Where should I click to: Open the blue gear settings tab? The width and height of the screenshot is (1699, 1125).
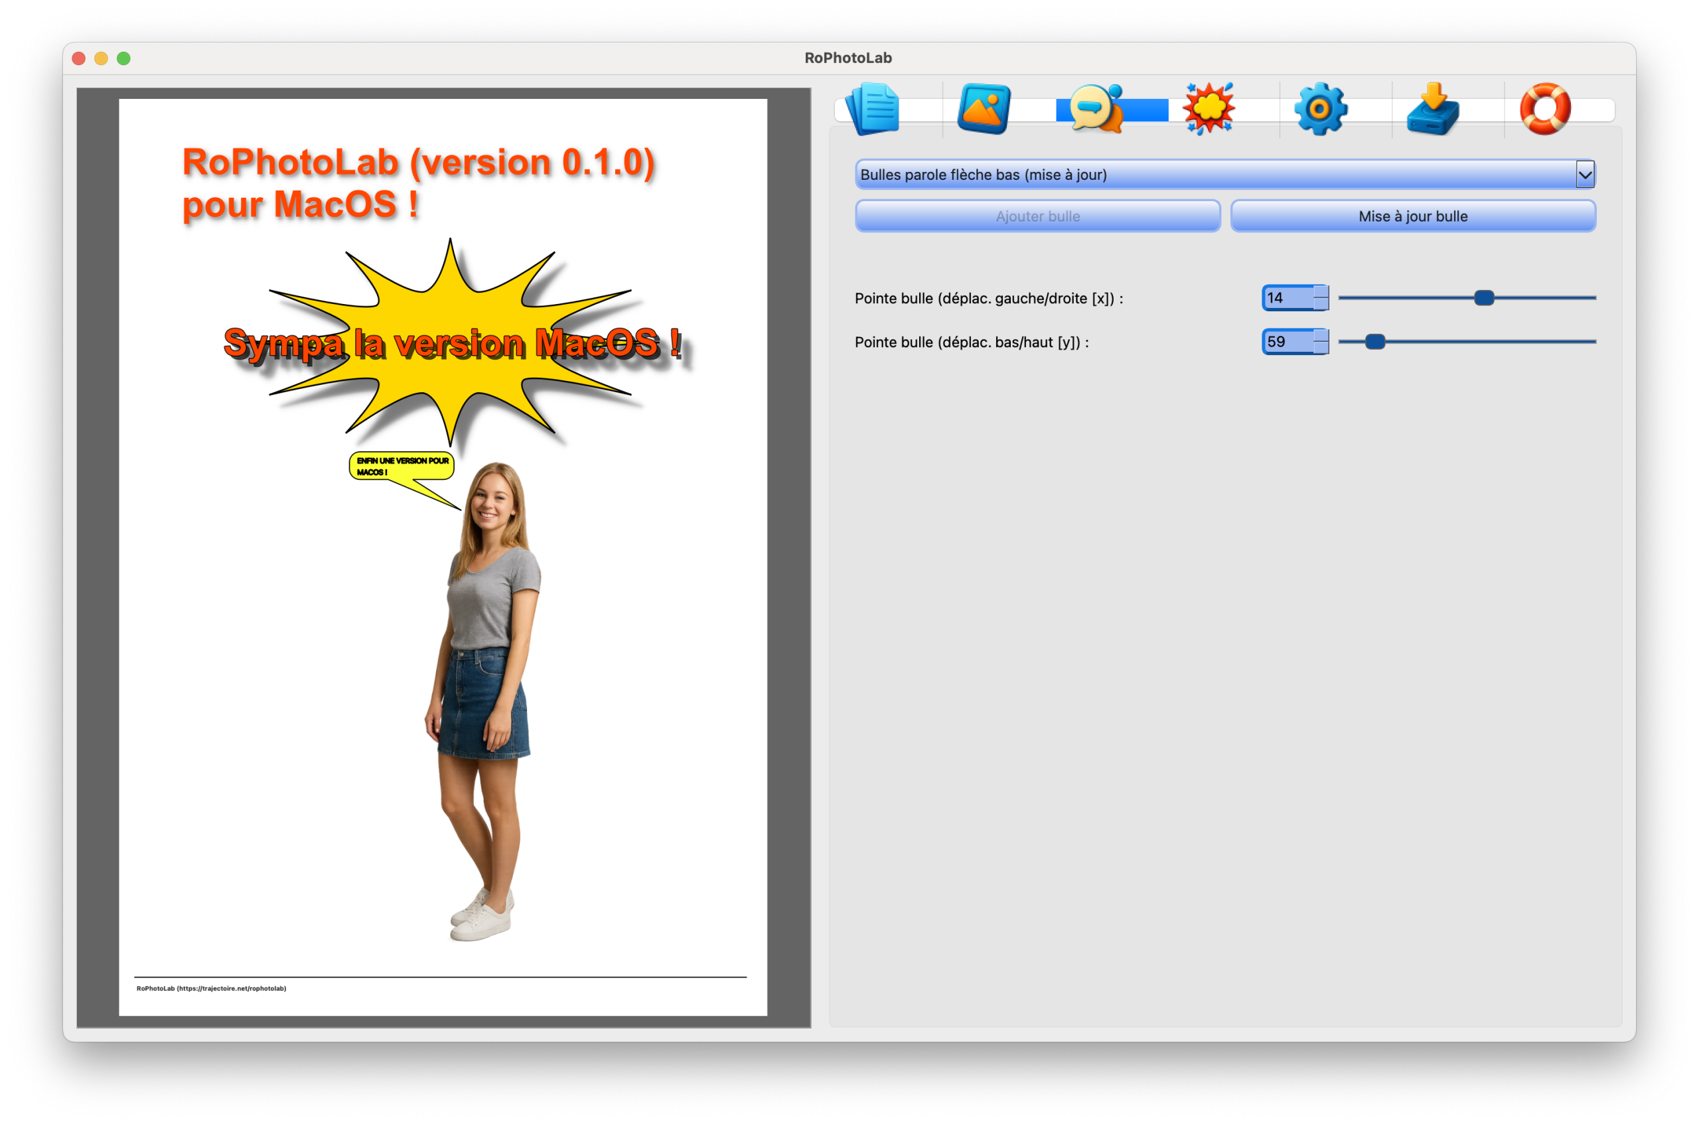[x=1320, y=109]
